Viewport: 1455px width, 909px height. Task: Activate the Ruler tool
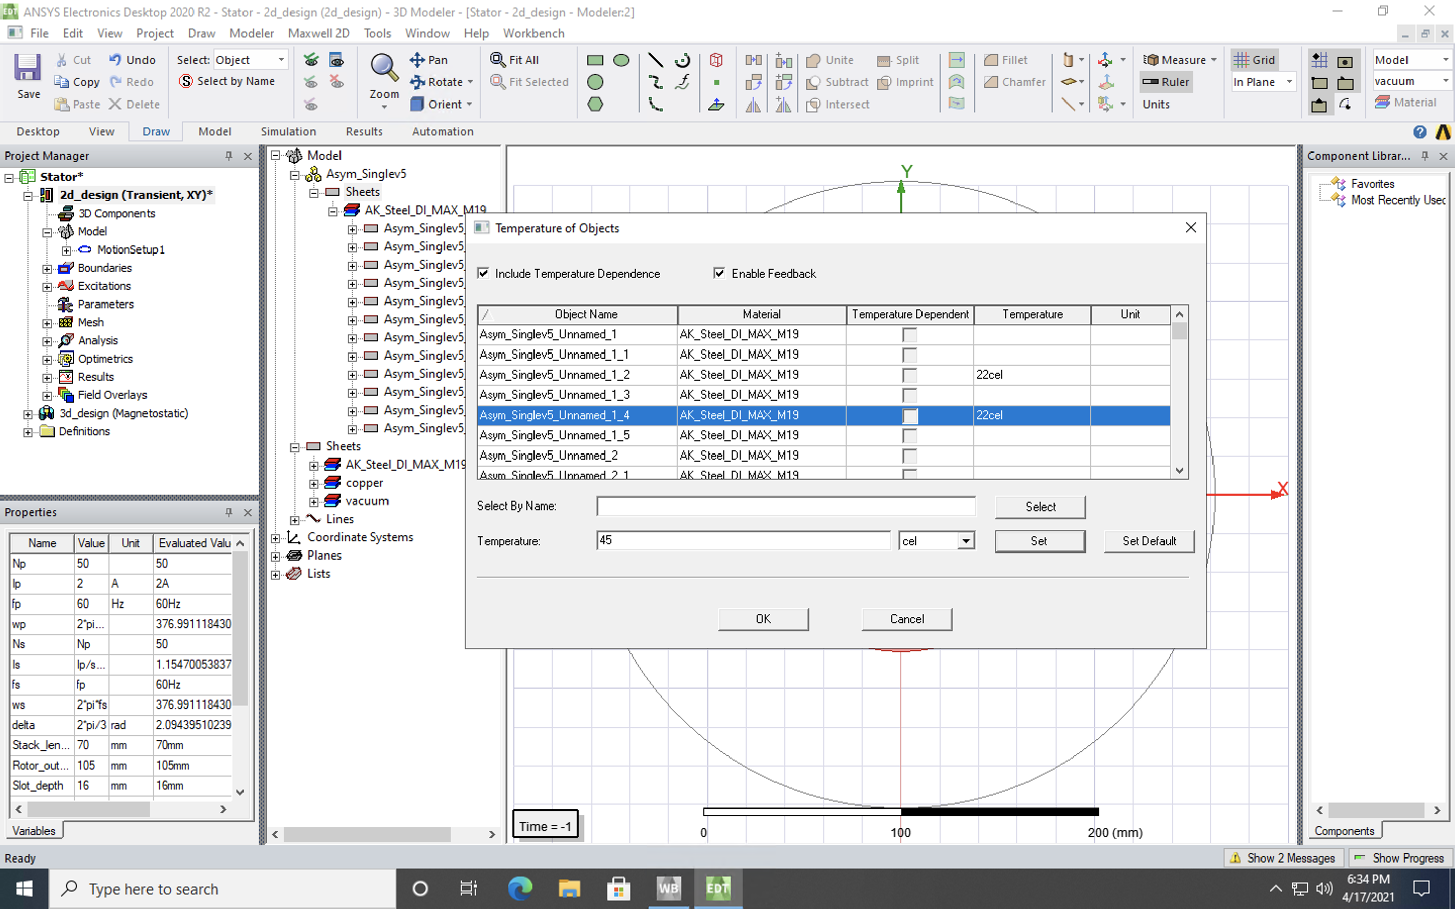coord(1166,82)
